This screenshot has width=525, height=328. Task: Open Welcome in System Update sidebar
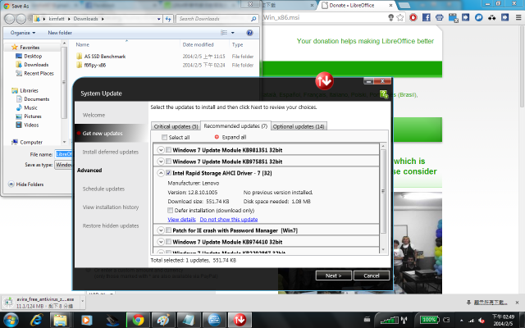[94, 115]
